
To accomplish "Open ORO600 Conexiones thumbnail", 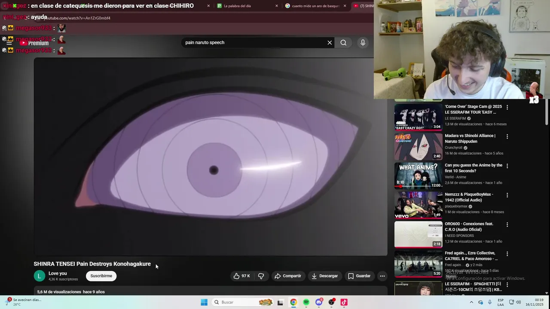I will 418,234.
